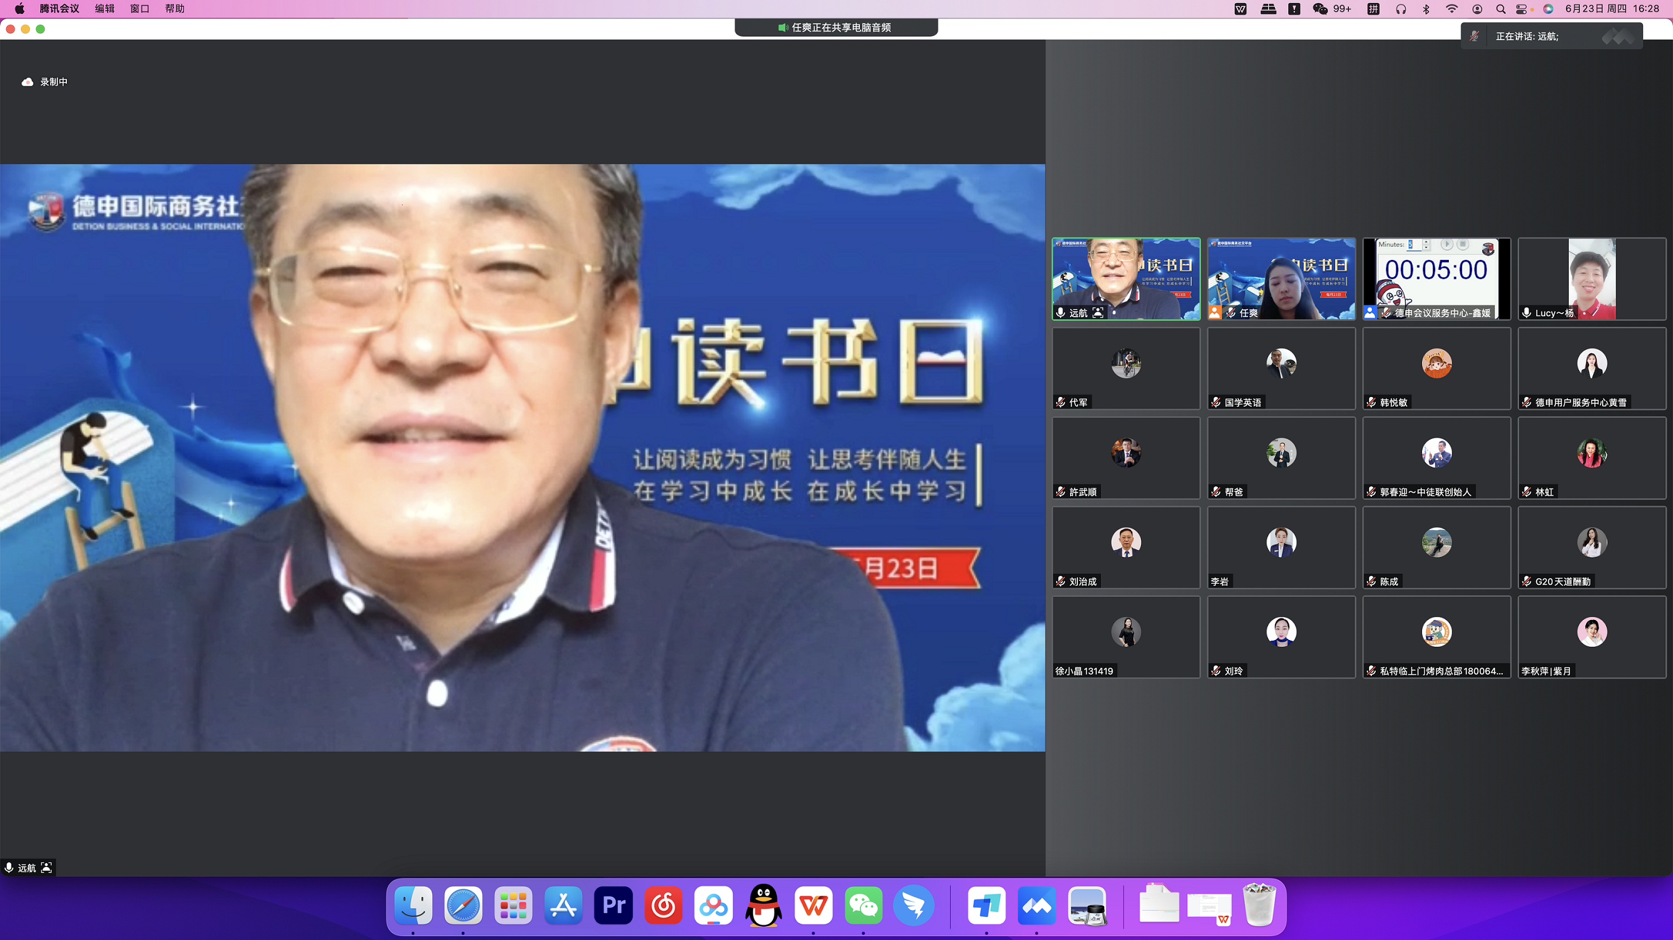Click the microphone icon in bottom-left 远航 label
This screenshot has width=1673, height=940.
pos(9,868)
